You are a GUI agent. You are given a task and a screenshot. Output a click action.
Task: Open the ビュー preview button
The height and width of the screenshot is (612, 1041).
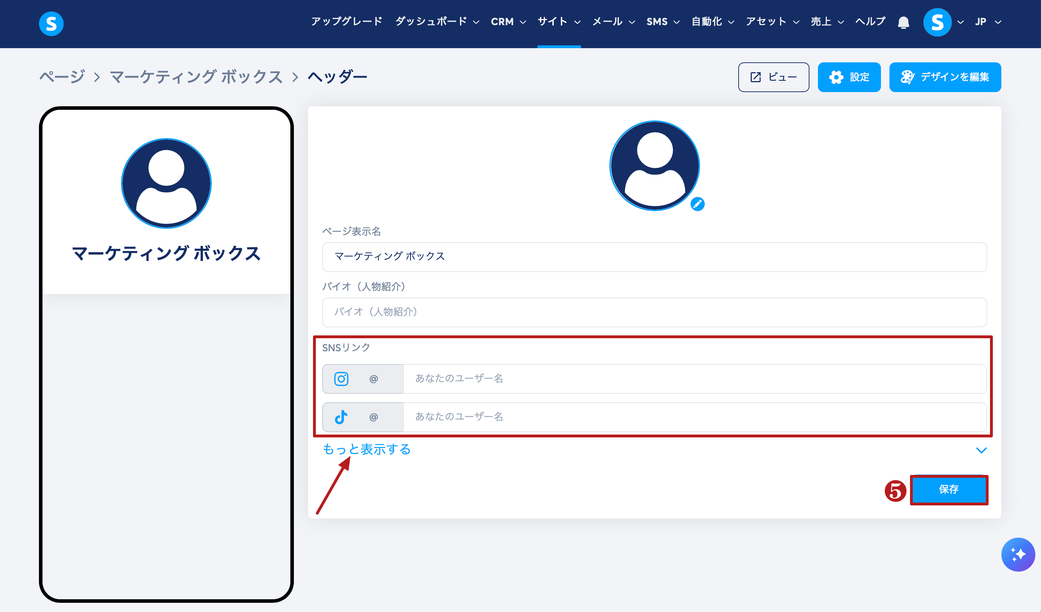(x=773, y=77)
